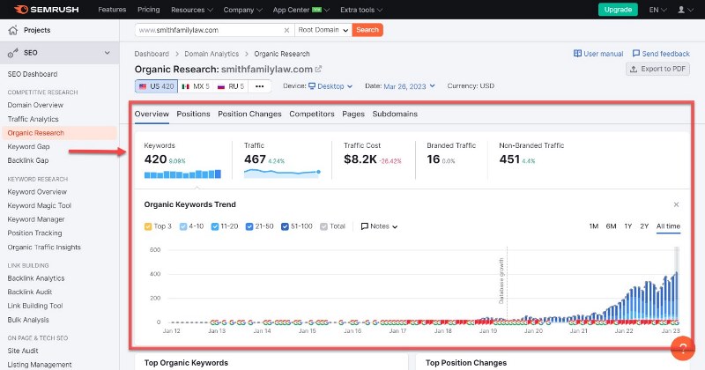705x370 pixels.
Task: Select the MX 5 database flag
Action: point(195,86)
